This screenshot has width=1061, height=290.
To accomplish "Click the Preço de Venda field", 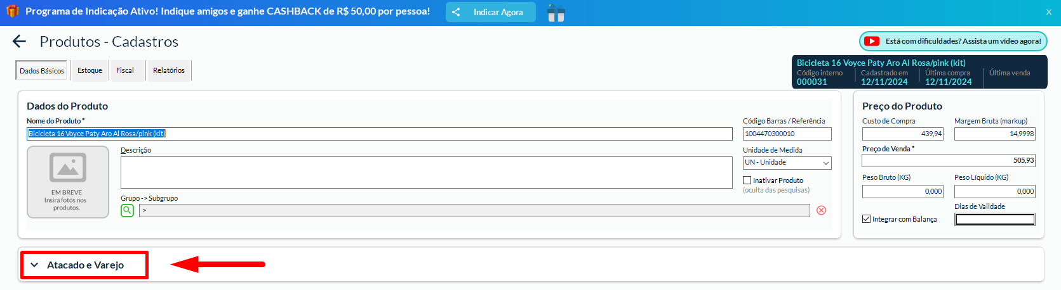I will (x=948, y=161).
